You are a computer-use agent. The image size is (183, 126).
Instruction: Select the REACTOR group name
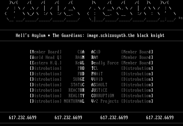coord(76,90)
